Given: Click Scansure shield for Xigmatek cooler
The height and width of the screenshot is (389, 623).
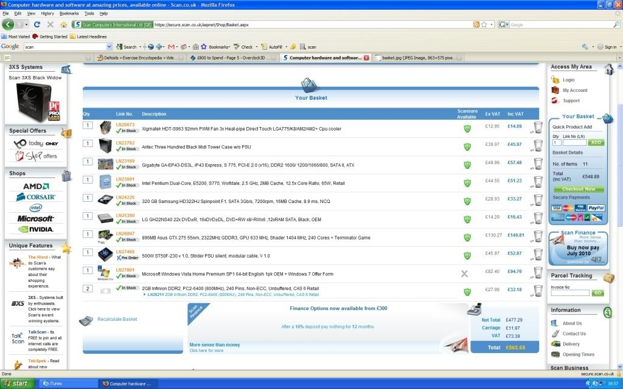Looking at the screenshot, I should point(467,129).
